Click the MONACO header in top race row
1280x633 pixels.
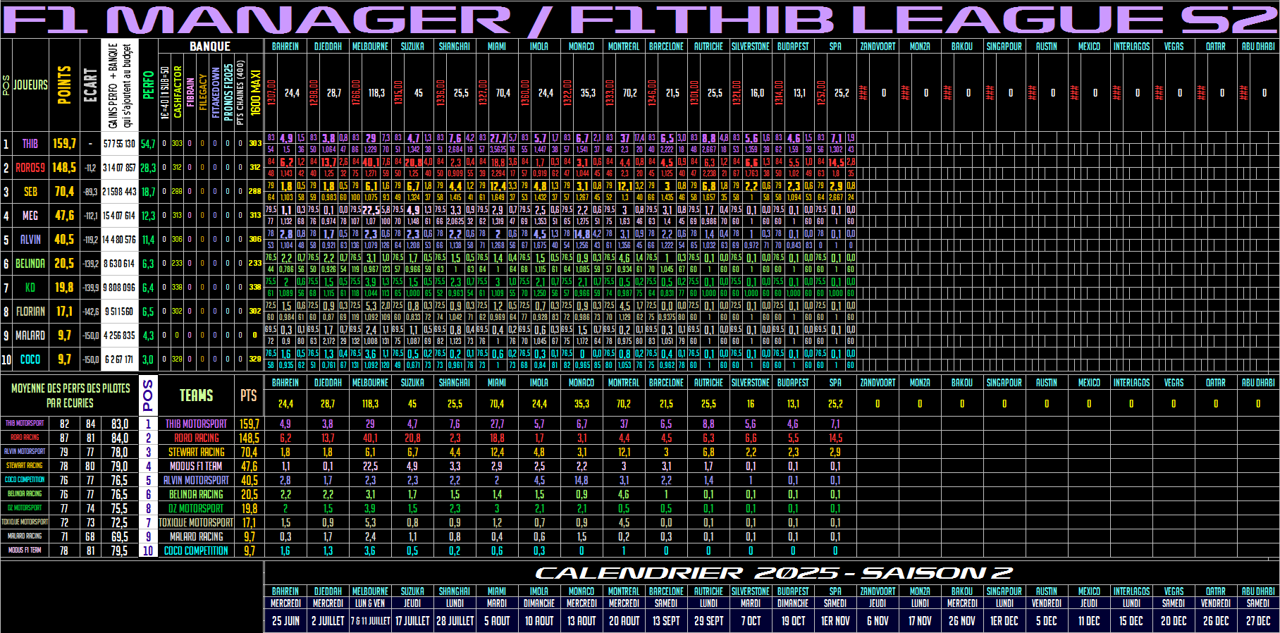581,47
